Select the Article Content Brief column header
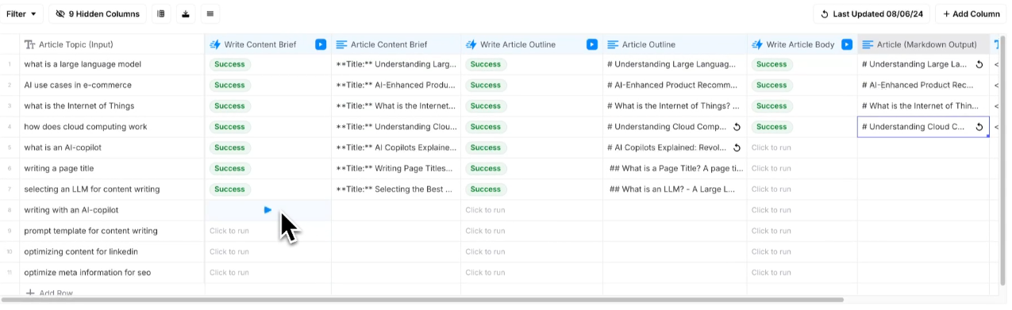1012x310 pixels. click(396, 44)
